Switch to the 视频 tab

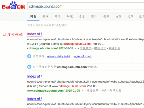[x=106, y=16]
